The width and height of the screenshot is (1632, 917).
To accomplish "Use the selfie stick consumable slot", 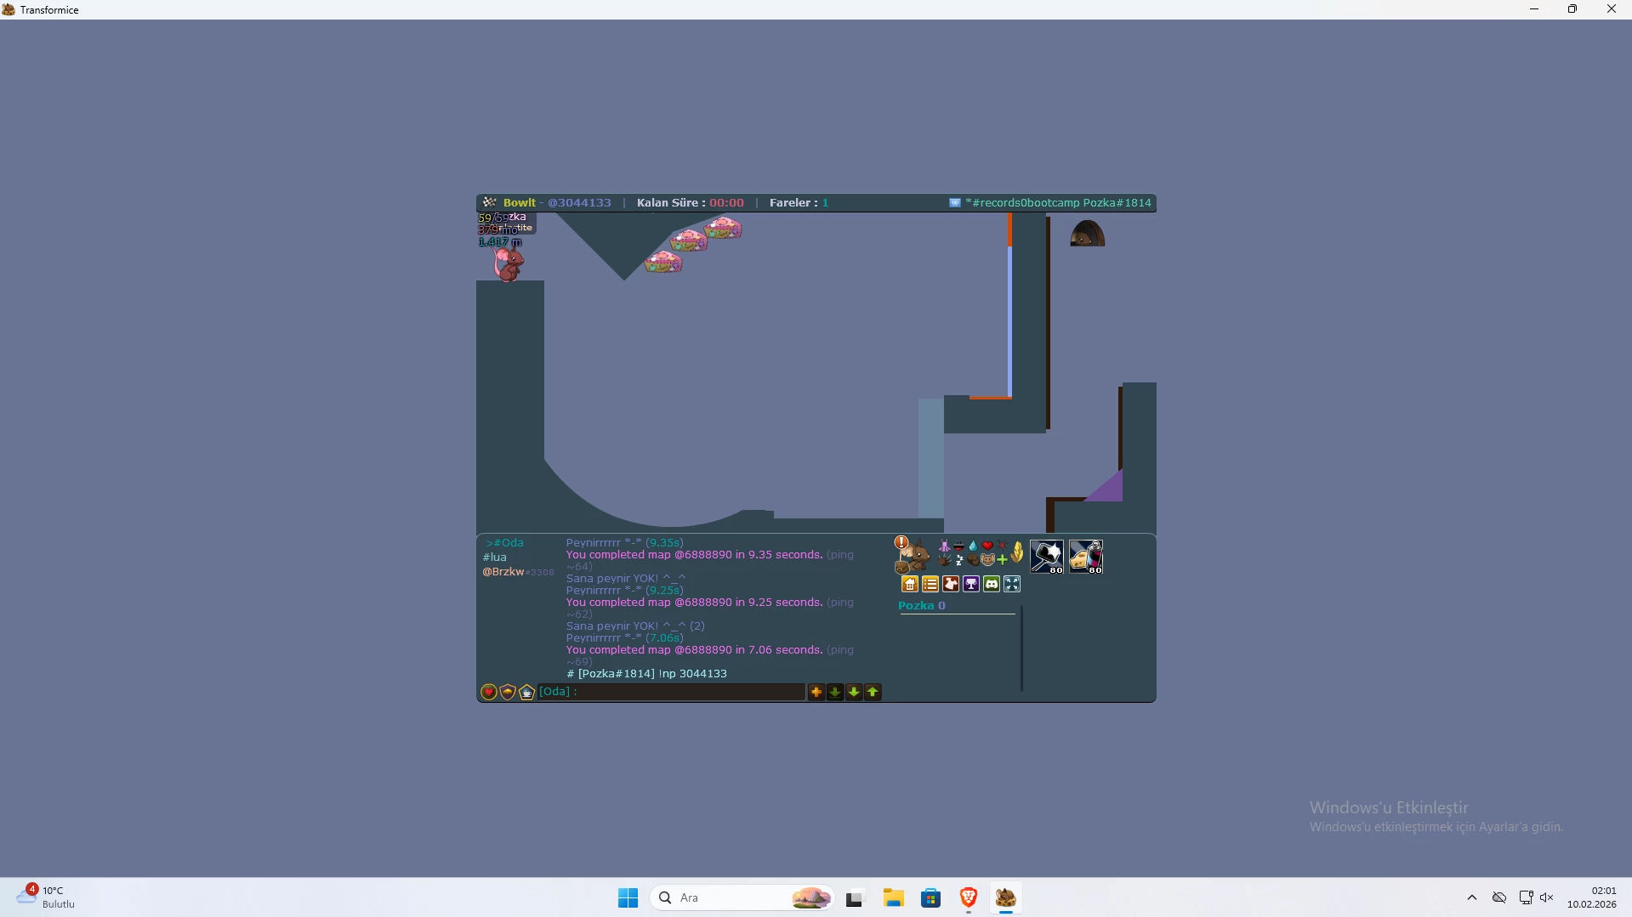I will coord(1047,557).
